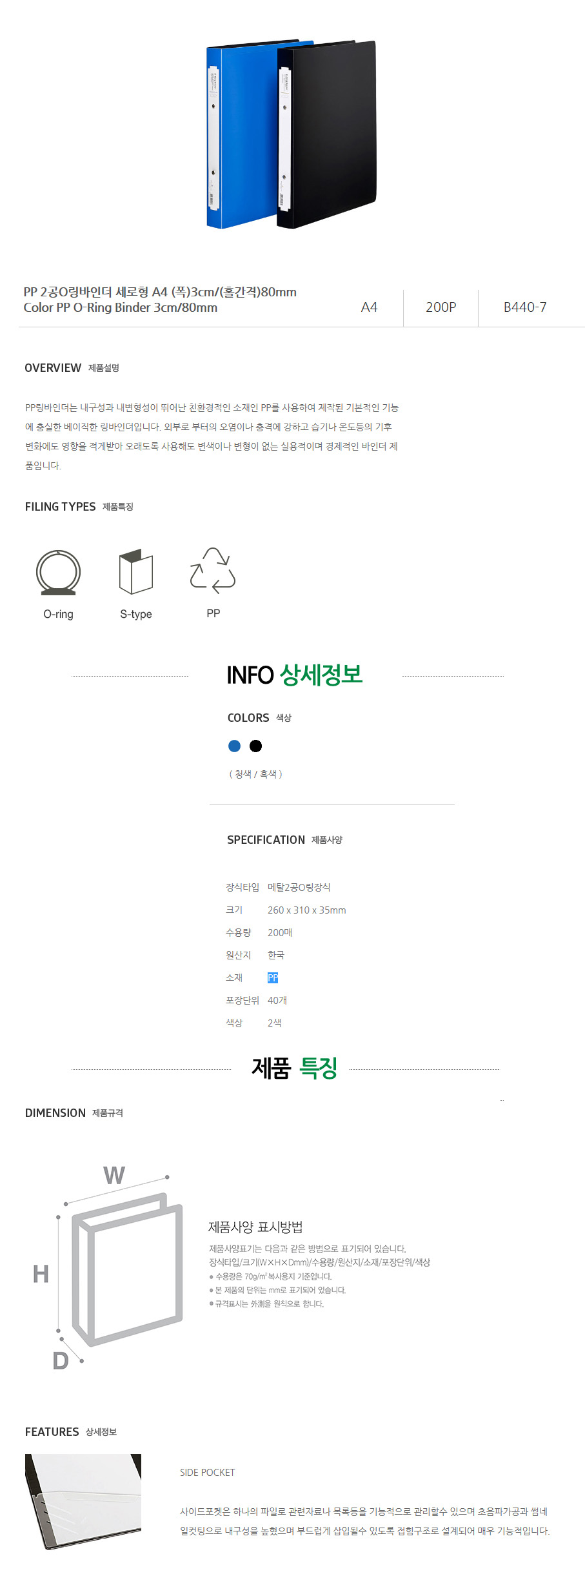
Task: Click the 200P capacity label
Action: [x=441, y=307]
